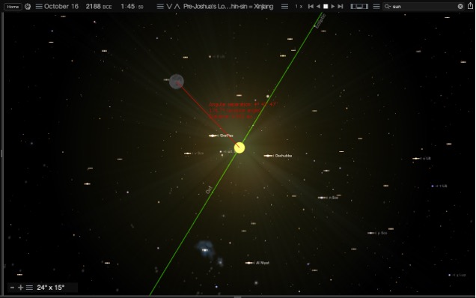This screenshot has height=298, width=476.
Task: Select the time field showing 1:45
Action: (127, 7)
